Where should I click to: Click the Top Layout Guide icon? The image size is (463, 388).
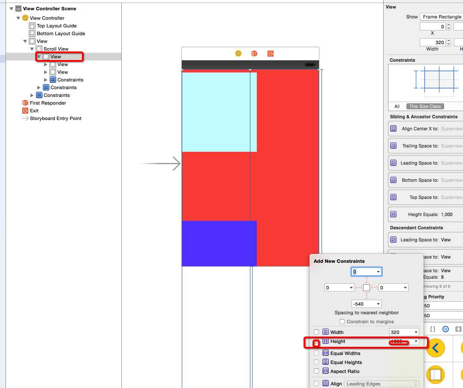[32, 26]
